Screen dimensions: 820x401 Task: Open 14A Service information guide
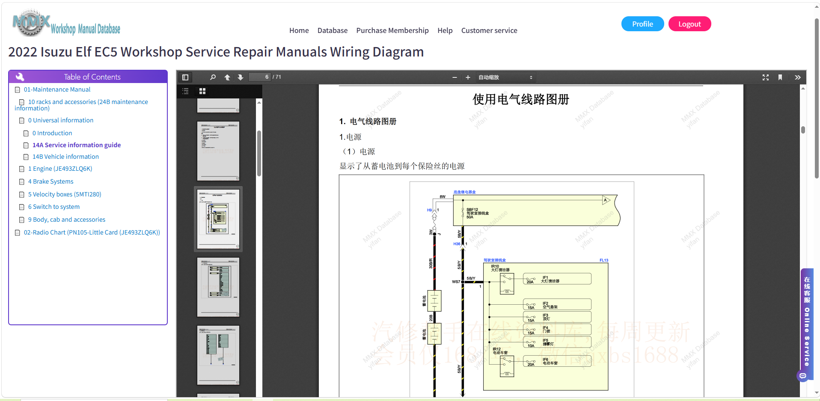pos(77,145)
